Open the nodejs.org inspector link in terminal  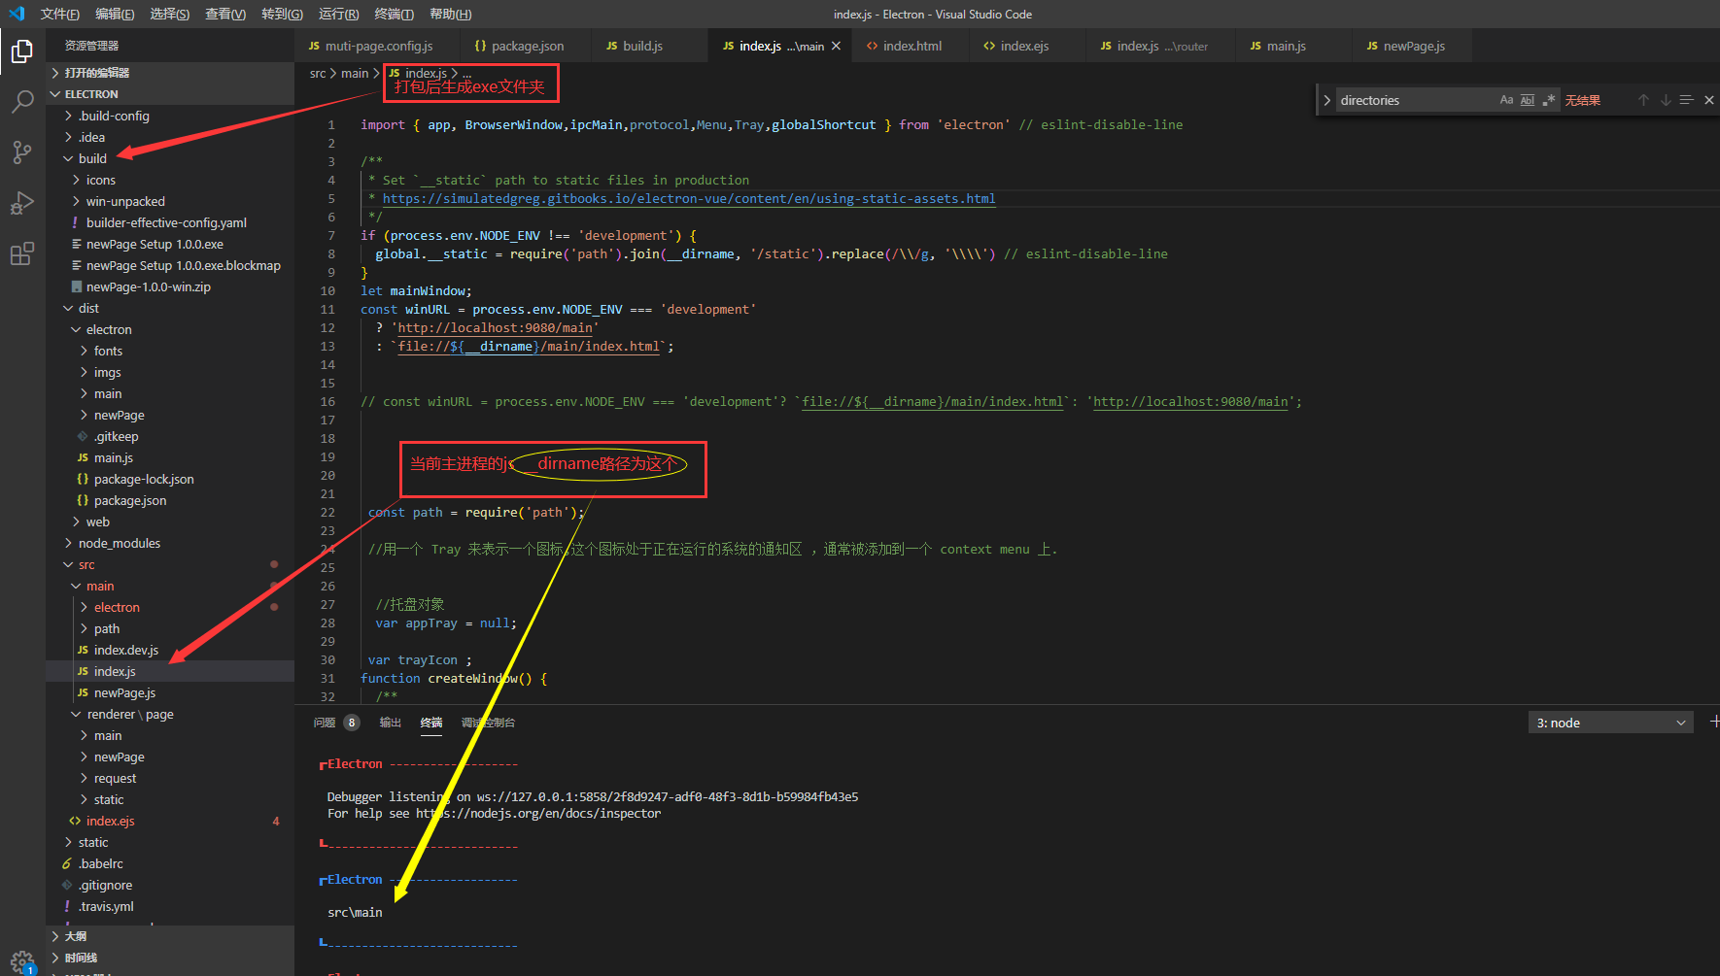[538, 814]
